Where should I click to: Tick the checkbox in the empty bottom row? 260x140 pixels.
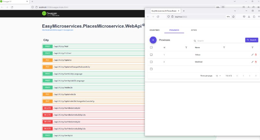coord(151,69)
